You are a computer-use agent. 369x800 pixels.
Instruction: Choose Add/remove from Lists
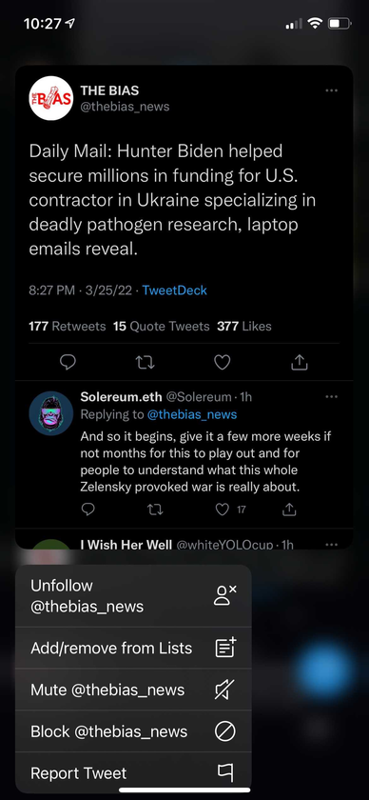click(133, 648)
